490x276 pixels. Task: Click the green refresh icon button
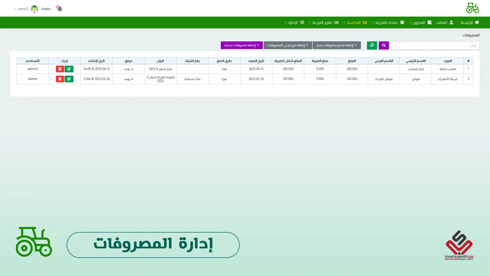pos(372,45)
